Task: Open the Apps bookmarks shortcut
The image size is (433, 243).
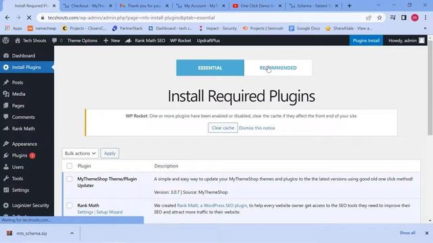Action: click(14, 28)
